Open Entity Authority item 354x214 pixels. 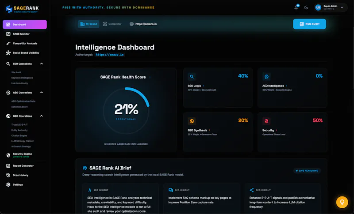[x=19, y=130]
